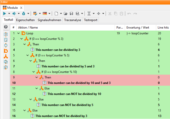
Task: Collapse the Loop row
Action: tap(19, 33)
